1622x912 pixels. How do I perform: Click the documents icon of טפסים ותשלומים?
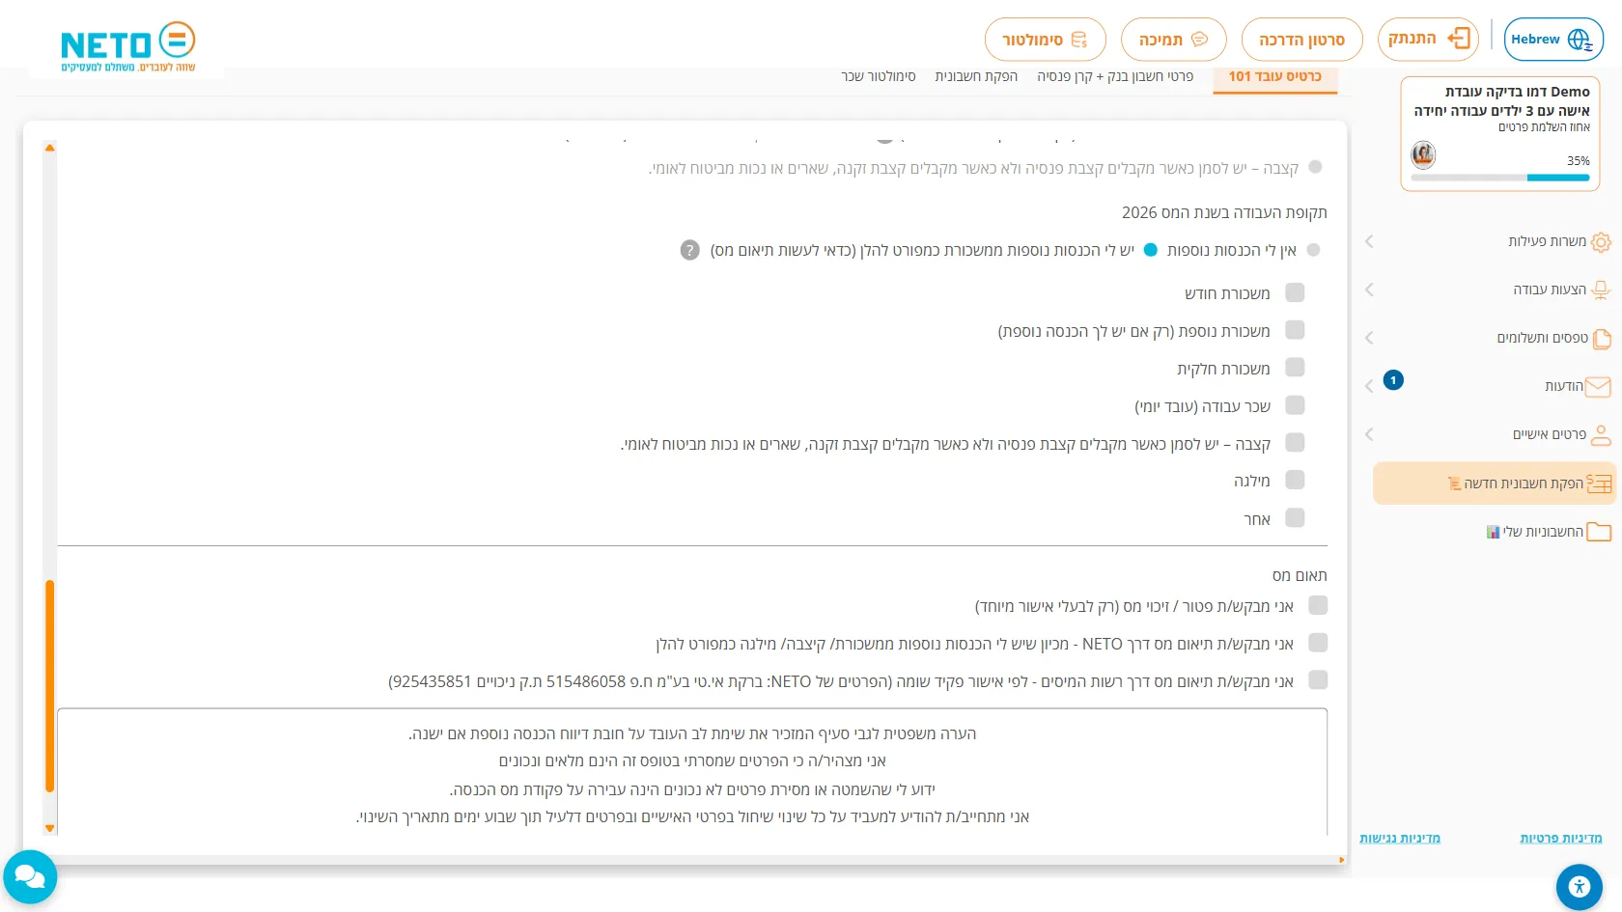(1602, 338)
